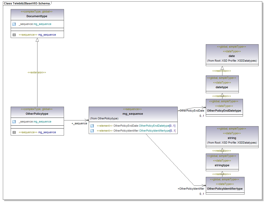Click the _sequence attribute icon in OtherPolicytype
Viewport: 269px width, 205px height.
[14, 122]
